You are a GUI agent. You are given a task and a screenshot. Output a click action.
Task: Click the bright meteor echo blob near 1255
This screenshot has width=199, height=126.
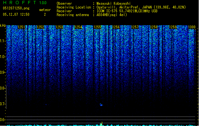pos(101,105)
